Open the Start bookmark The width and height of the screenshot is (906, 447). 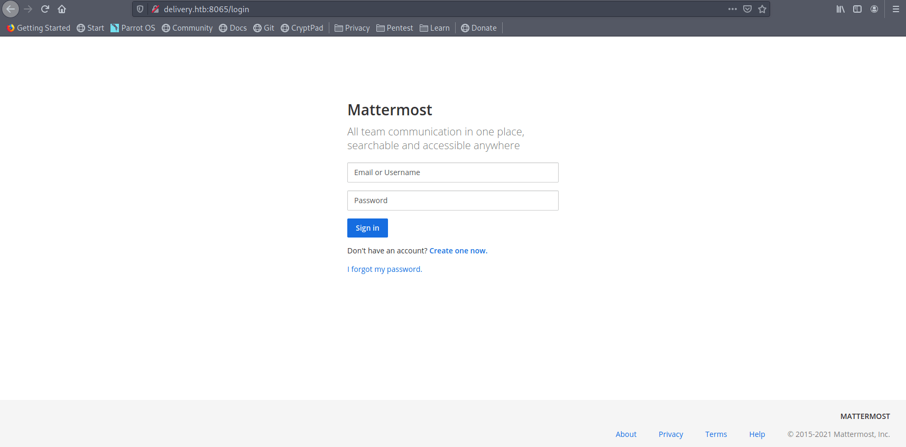coord(90,28)
